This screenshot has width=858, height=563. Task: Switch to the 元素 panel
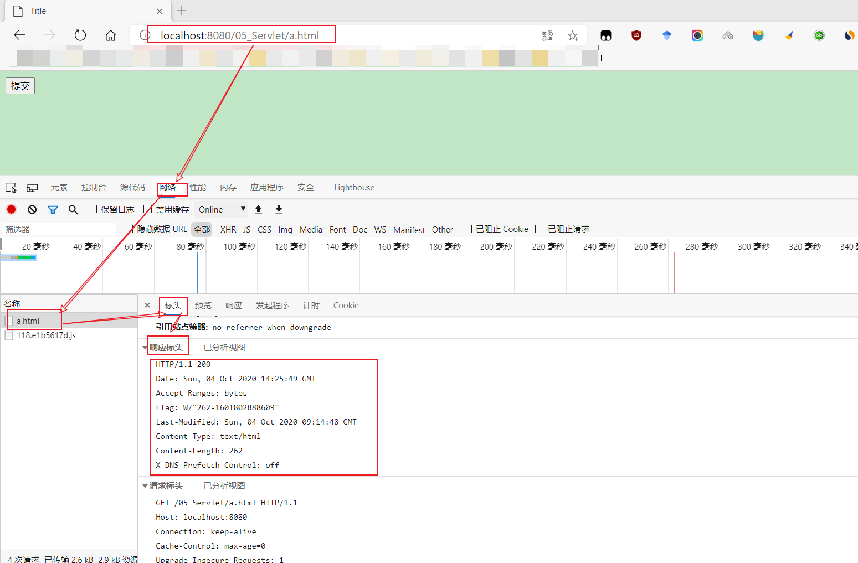(x=59, y=188)
